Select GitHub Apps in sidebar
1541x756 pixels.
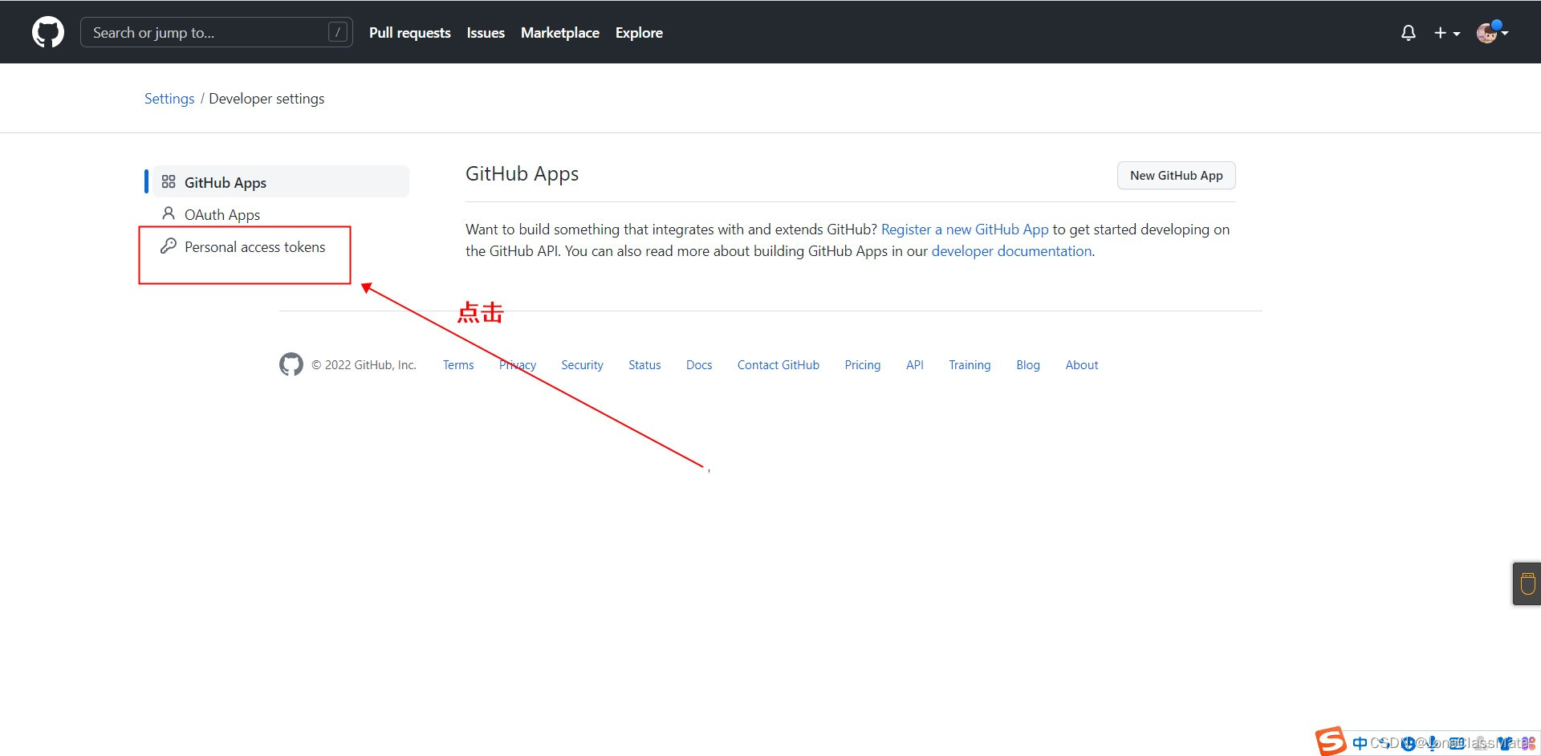tap(281, 182)
